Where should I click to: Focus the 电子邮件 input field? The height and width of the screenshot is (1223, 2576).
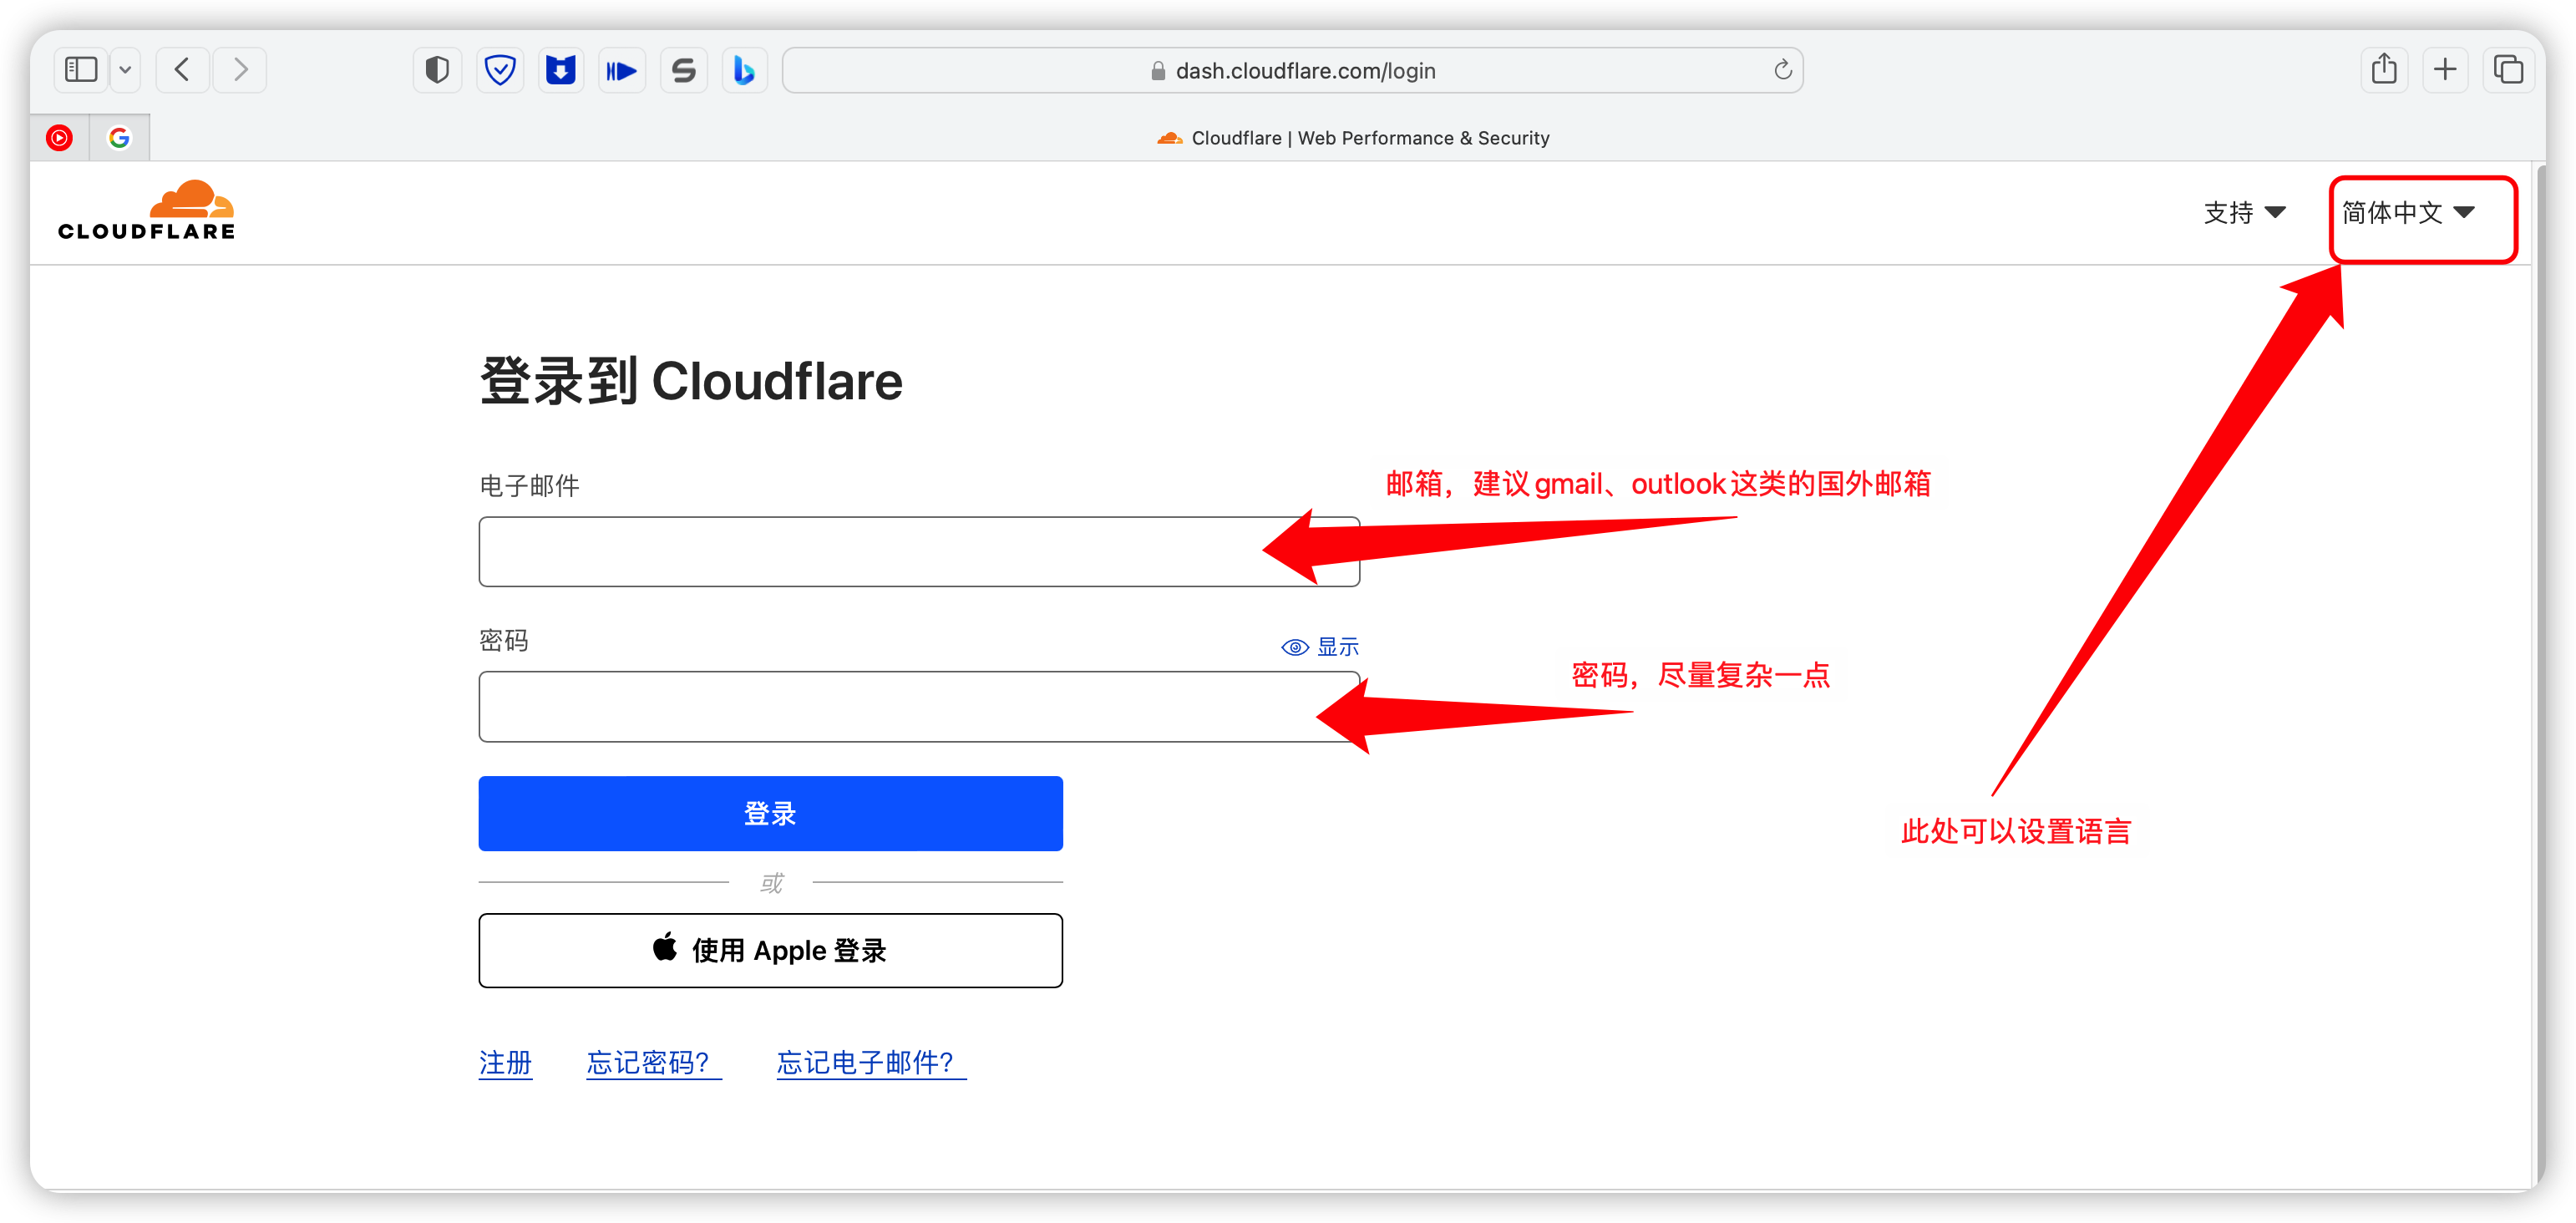point(919,551)
